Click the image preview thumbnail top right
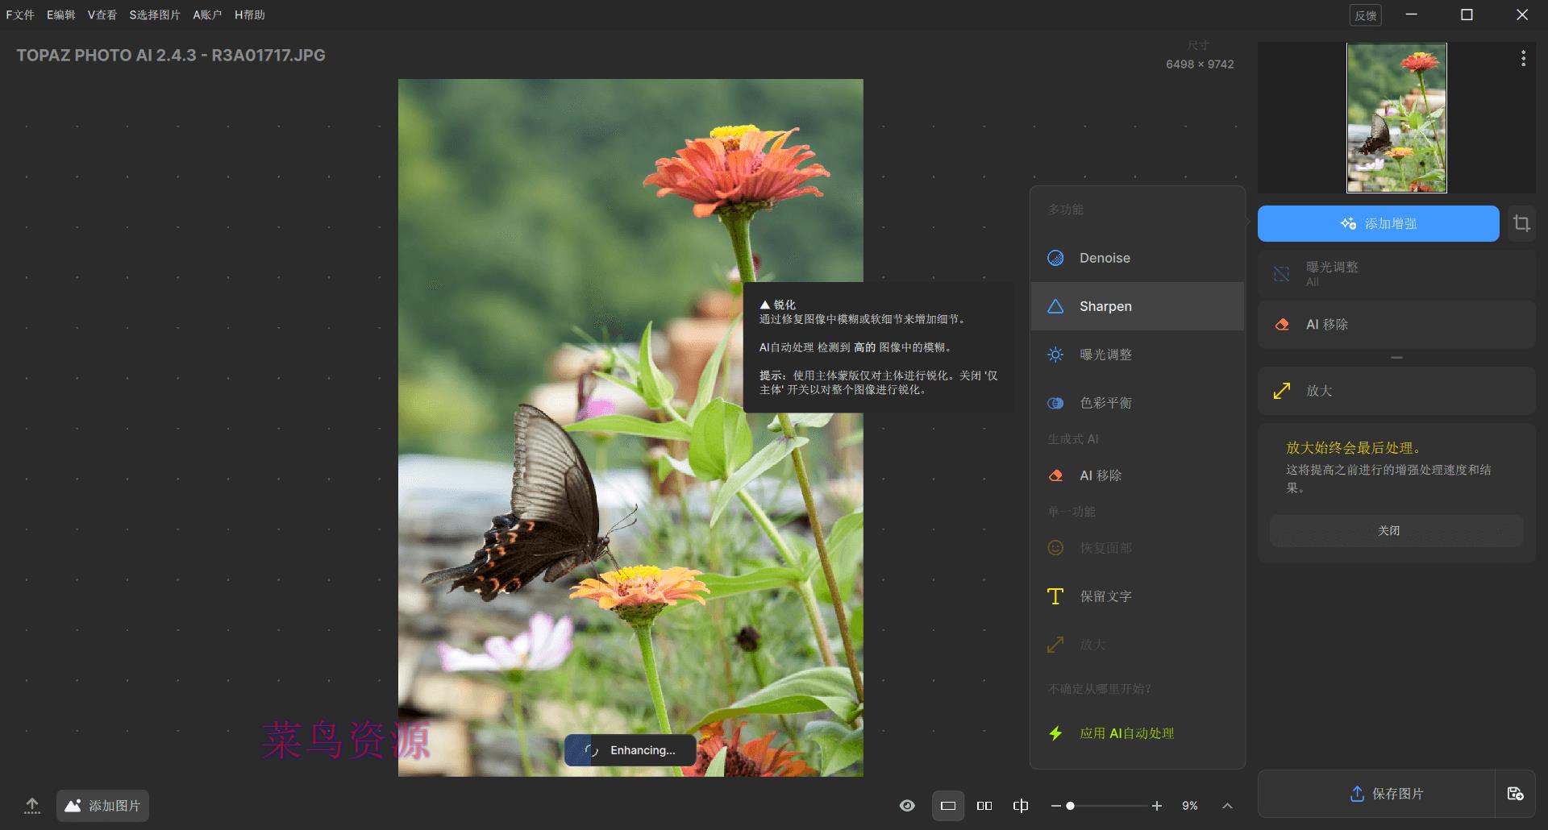The image size is (1548, 830). 1396,118
